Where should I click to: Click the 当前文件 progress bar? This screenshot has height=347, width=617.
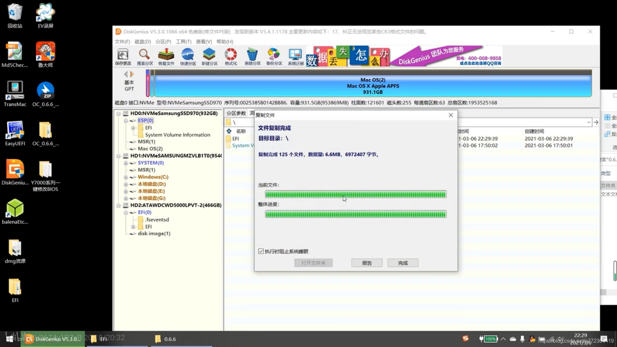pos(356,194)
